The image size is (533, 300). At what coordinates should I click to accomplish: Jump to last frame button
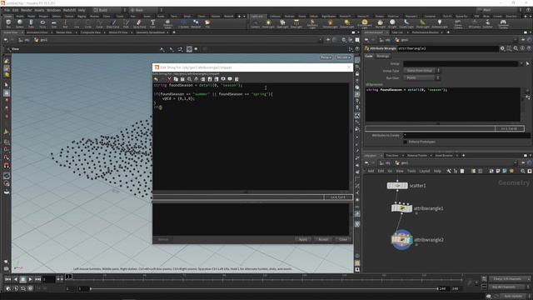coord(37,279)
